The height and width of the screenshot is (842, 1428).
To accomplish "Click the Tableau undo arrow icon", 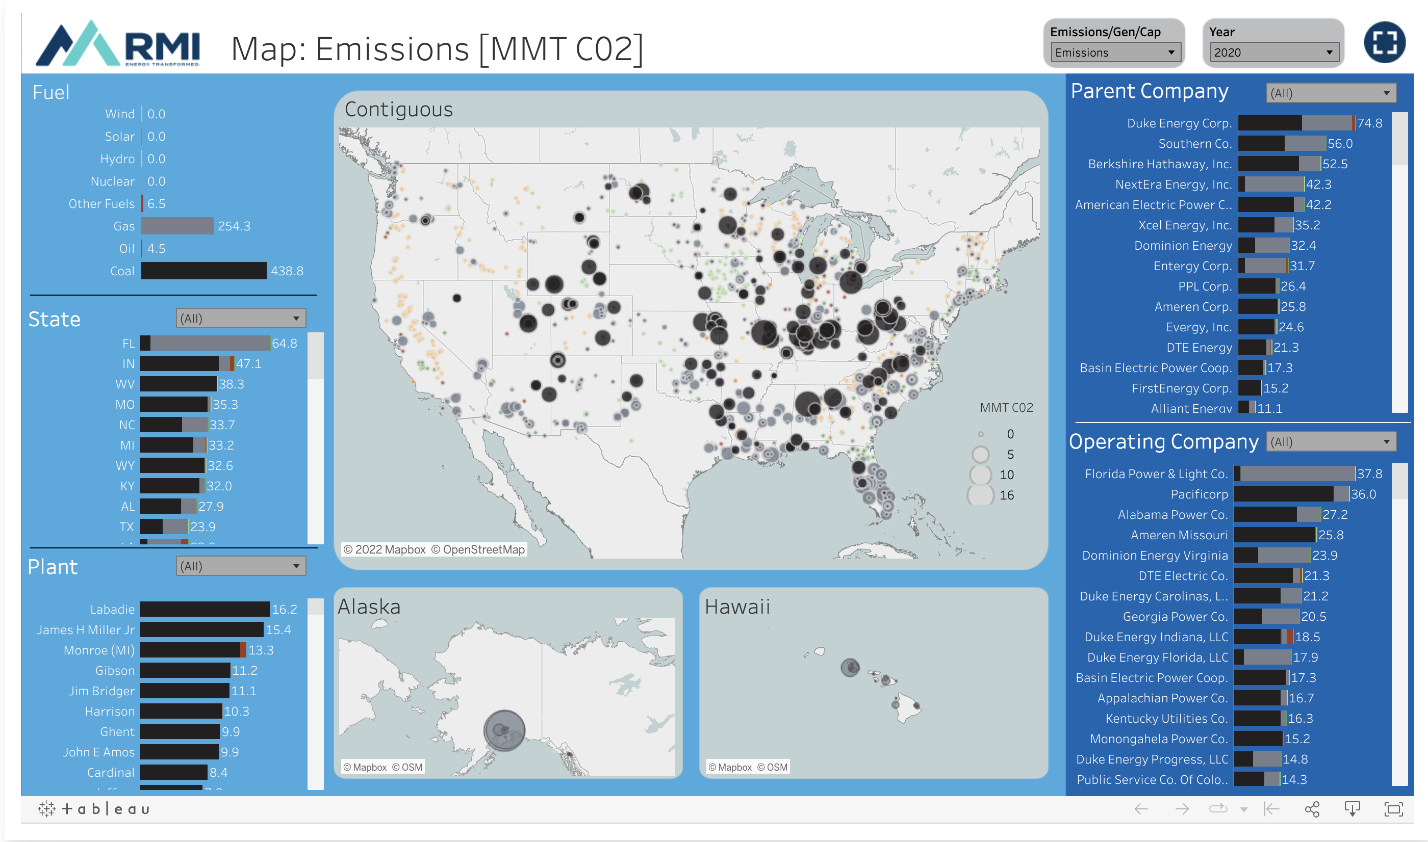I will coord(1141,809).
